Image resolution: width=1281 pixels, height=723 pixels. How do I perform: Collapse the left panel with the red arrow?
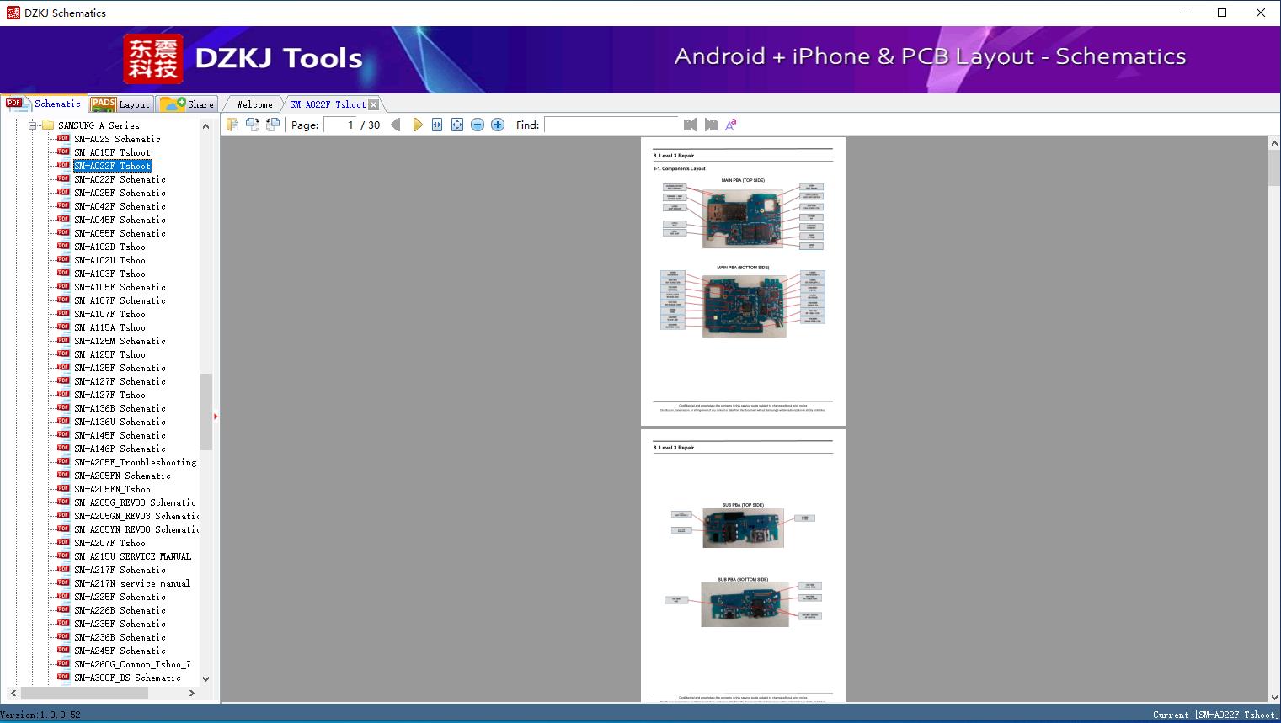(x=216, y=417)
